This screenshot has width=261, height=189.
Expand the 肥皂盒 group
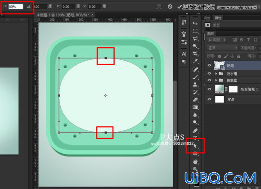tap(216, 80)
